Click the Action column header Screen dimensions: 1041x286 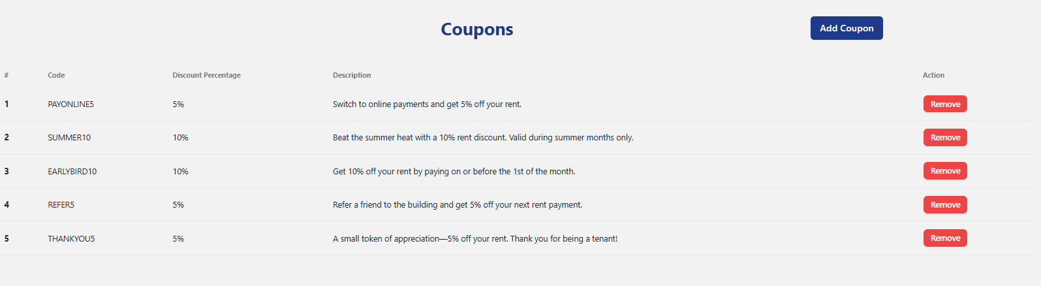click(x=933, y=75)
